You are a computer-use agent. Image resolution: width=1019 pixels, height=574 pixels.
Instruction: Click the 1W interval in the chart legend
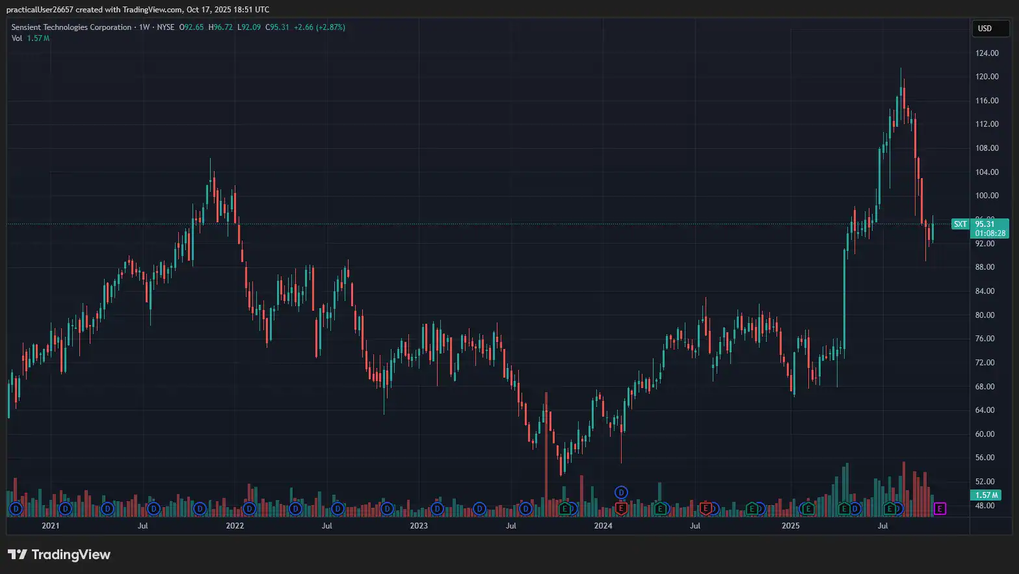144,27
